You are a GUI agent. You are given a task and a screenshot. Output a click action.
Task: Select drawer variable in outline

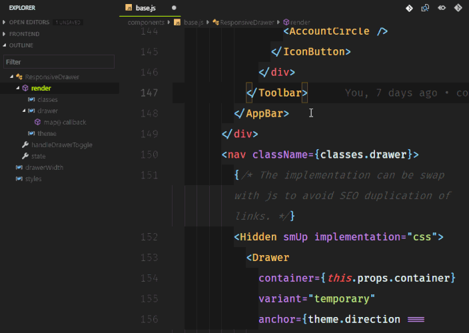pos(47,111)
